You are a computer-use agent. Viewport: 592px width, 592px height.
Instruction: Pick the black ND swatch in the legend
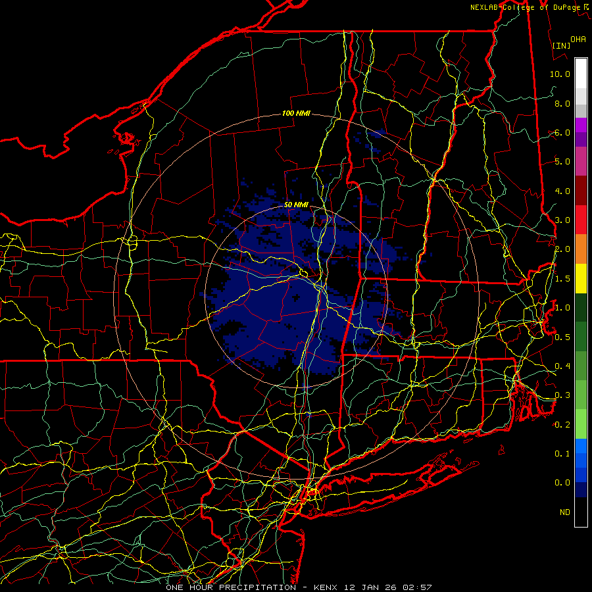click(581, 512)
